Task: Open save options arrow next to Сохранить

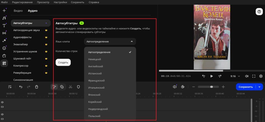Action: [x=259, y=87]
